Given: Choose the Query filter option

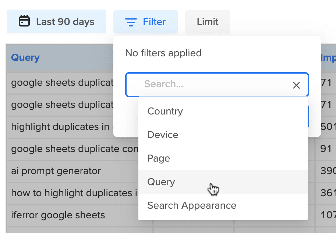Looking at the screenshot, I should click(223, 182).
